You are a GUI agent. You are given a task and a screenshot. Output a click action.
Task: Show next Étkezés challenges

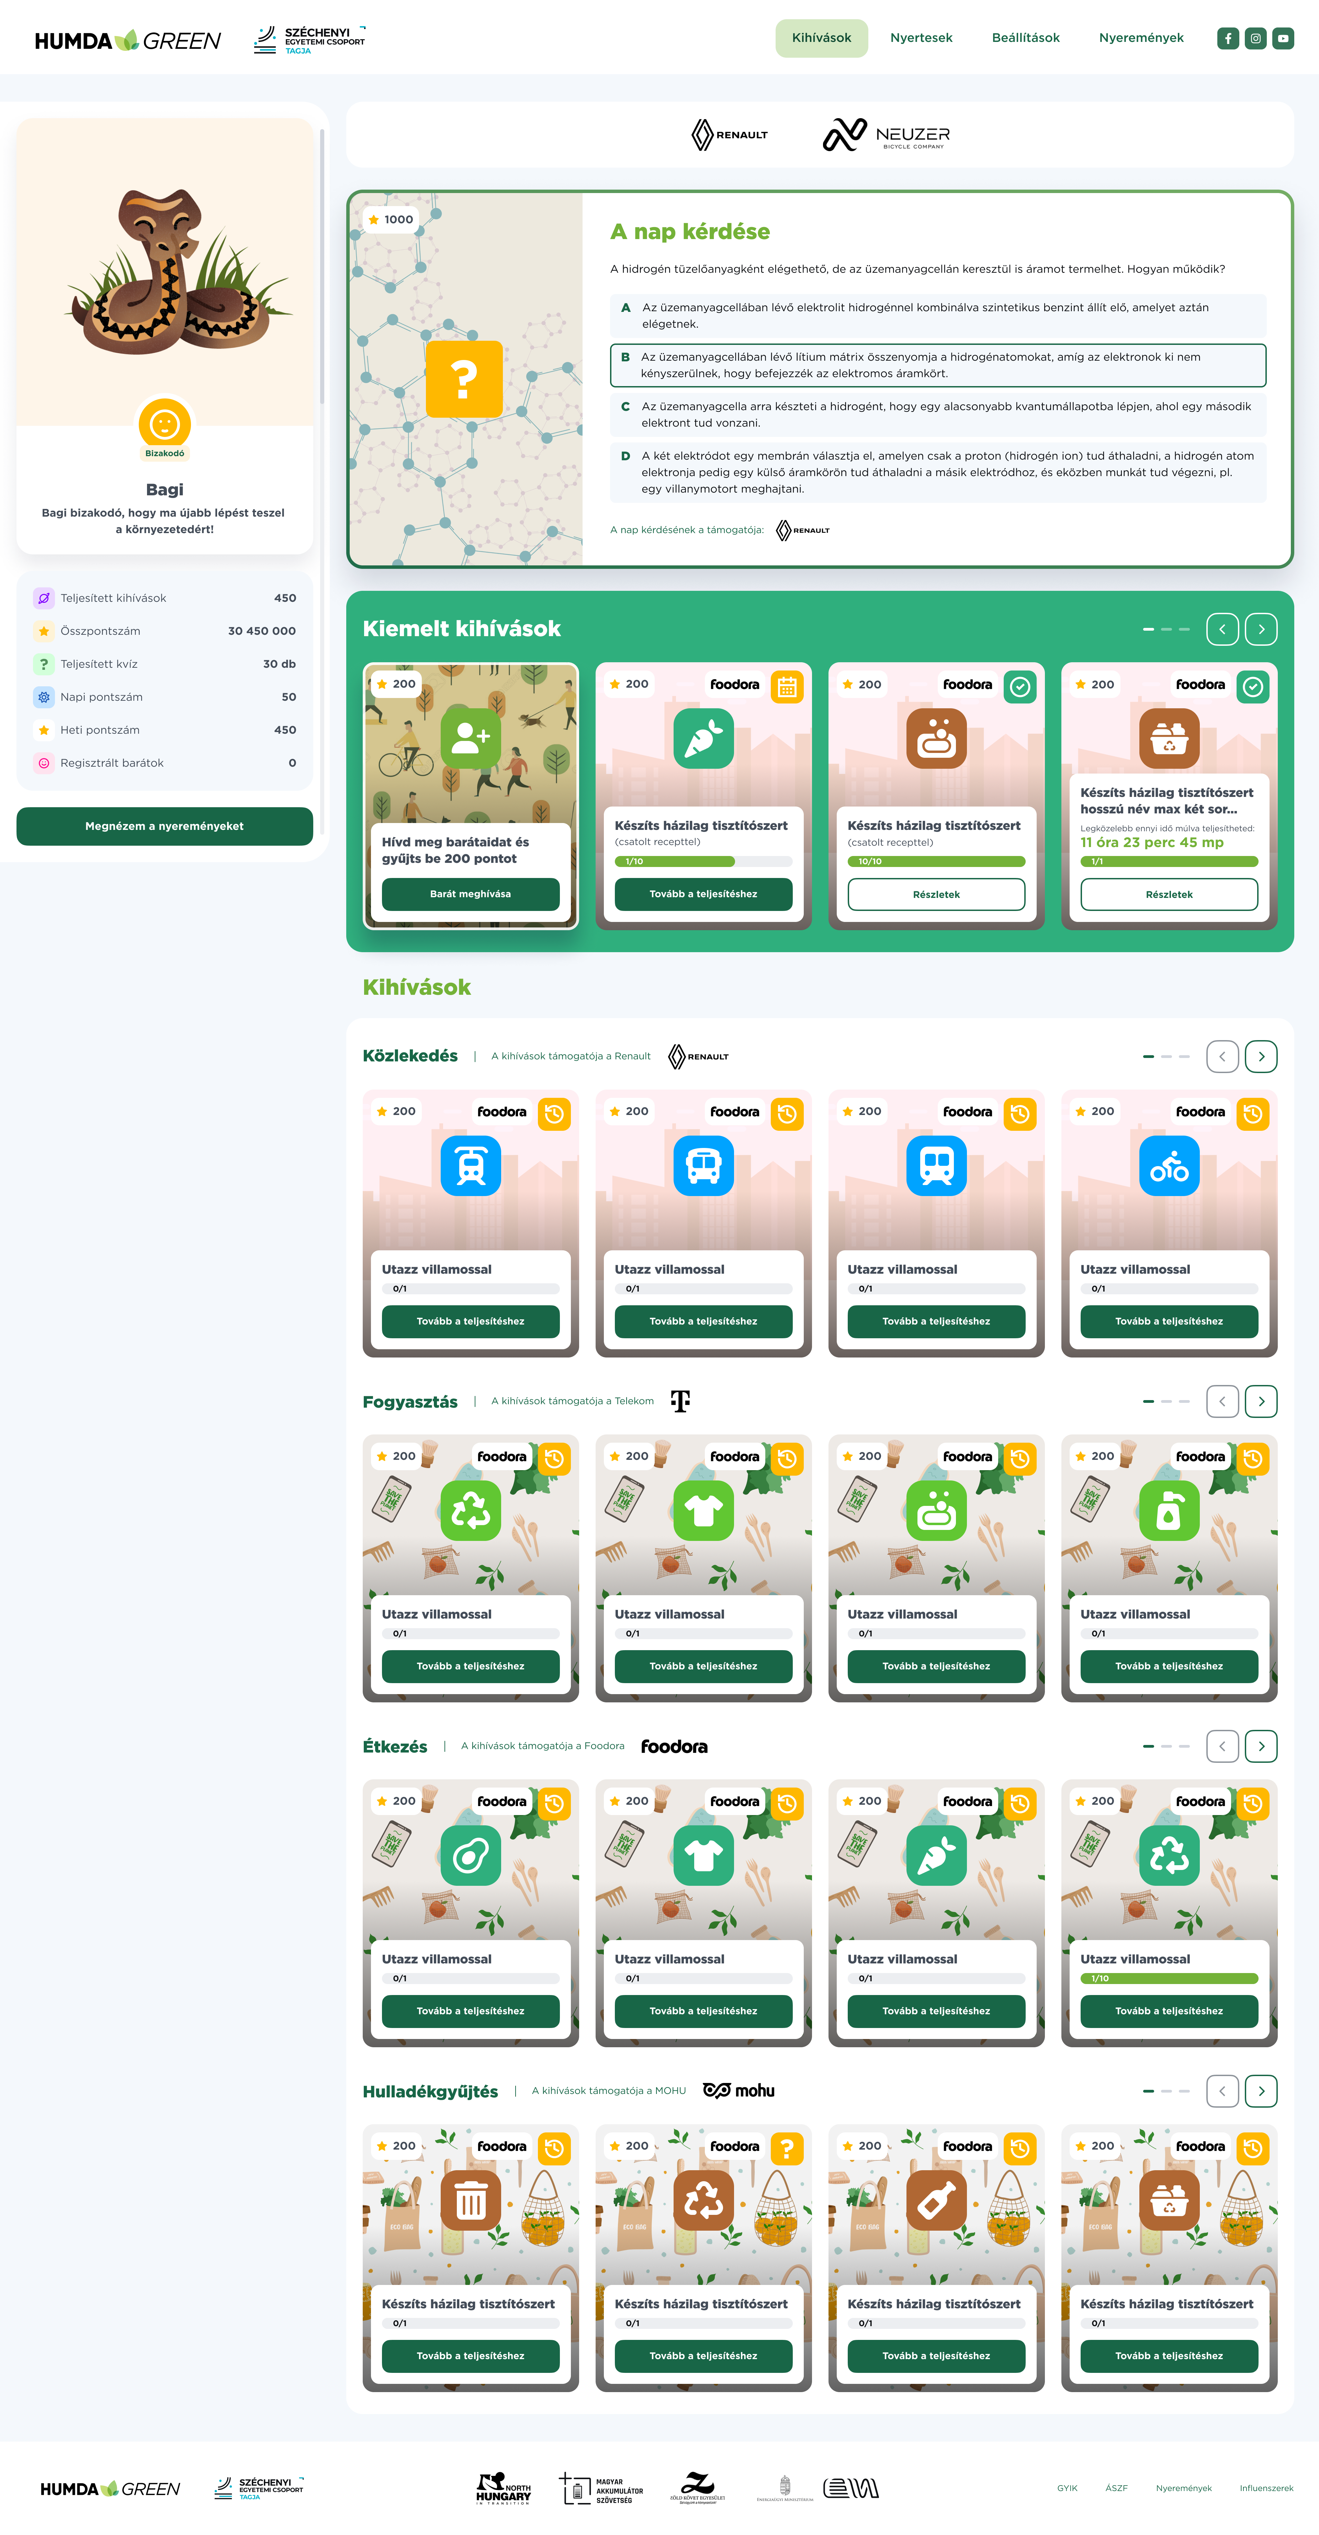[1261, 1746]
